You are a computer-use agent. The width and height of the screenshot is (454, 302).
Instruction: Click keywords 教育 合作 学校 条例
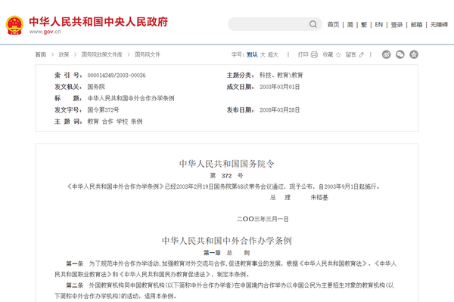pos(115,122)
